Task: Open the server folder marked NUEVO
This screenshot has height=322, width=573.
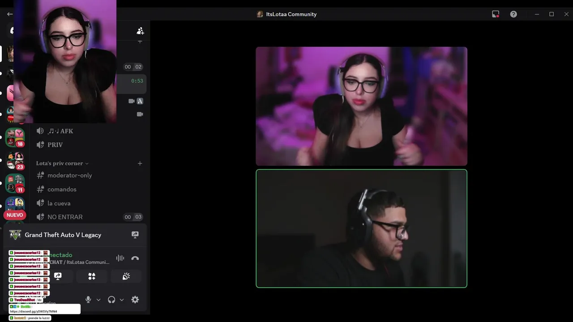Action: [x=15, y=208]
